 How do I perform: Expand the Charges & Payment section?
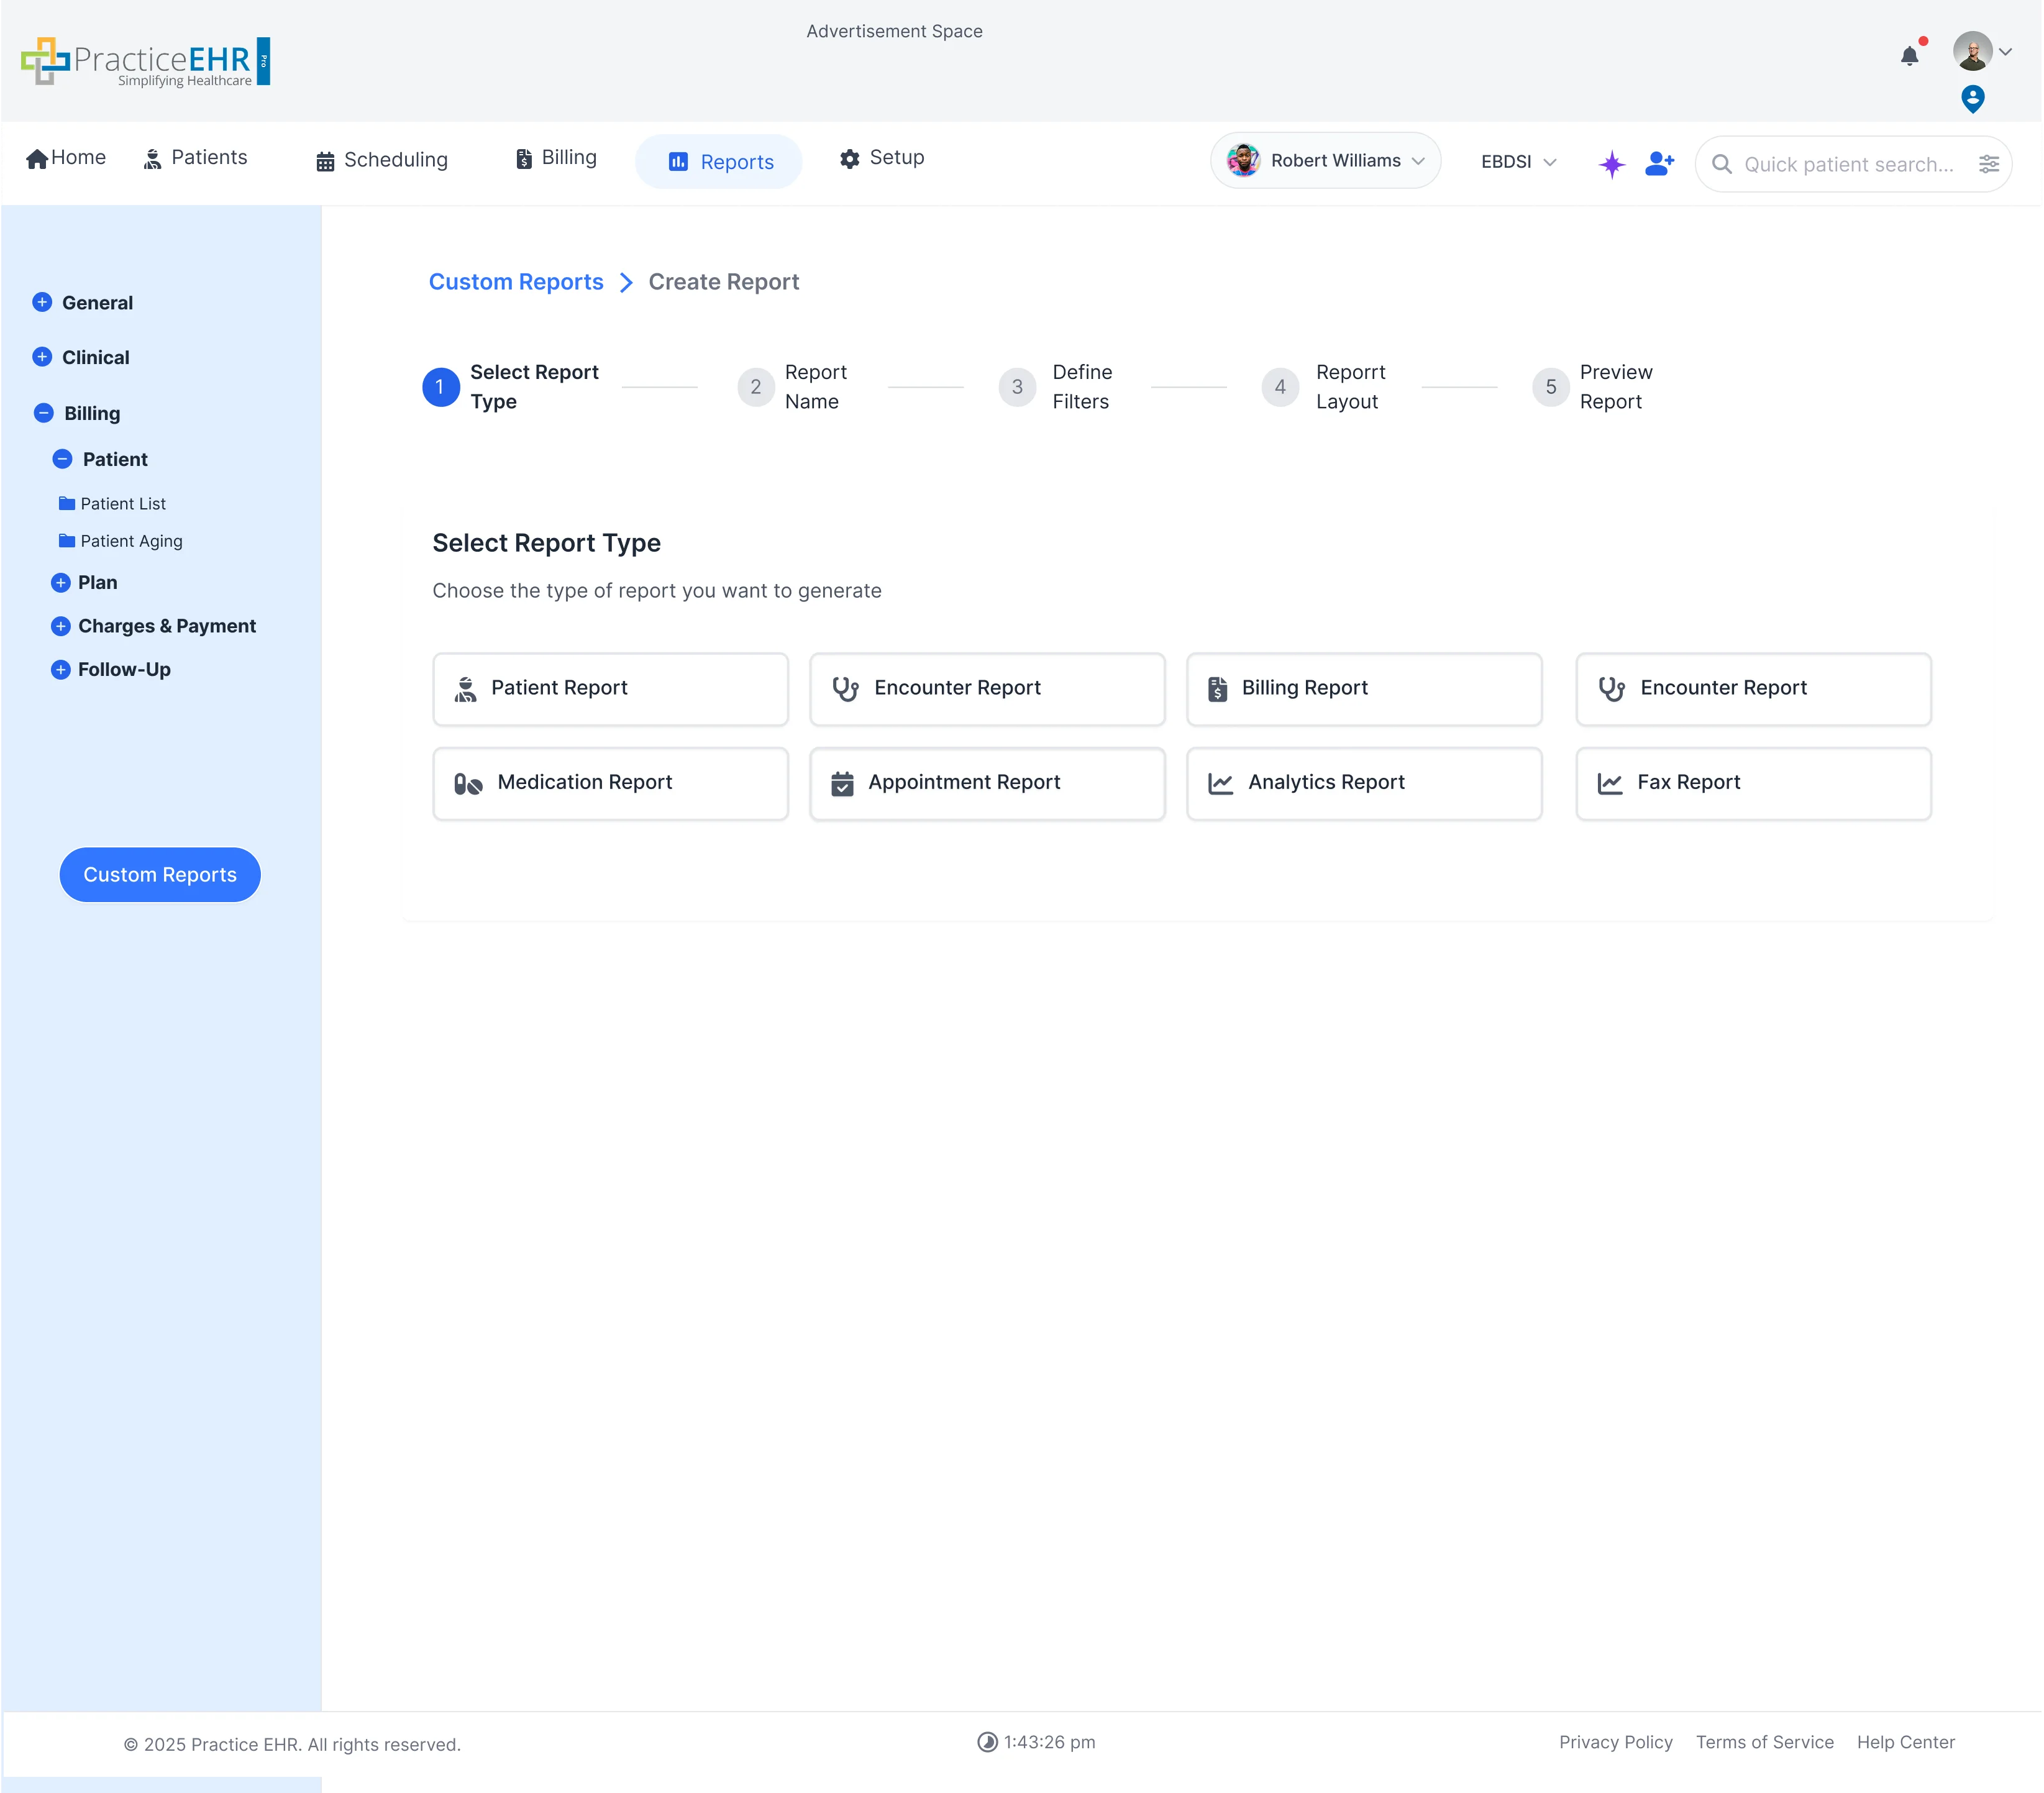[x=60, y=625]
